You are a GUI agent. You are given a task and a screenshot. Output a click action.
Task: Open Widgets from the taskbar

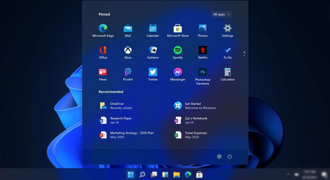click(165, 175)
